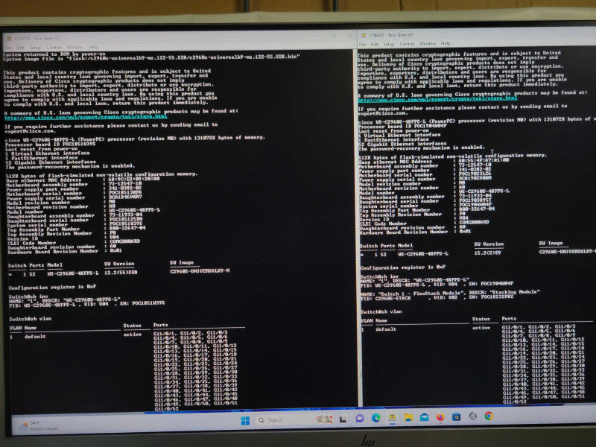Click the cisco.com crypto URL in the COM20 window
596x447 pixels.
coord(437,98)
